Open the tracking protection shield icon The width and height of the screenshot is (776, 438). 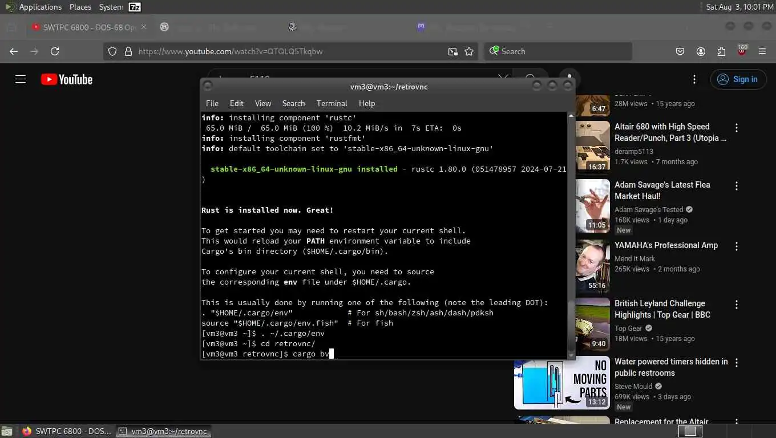pos(112,51)
